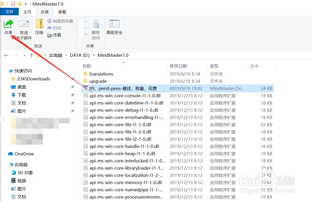Open Send email envelope icon
Image resolution: width=312 pixels, height=201 pixels.
[24, 24]
